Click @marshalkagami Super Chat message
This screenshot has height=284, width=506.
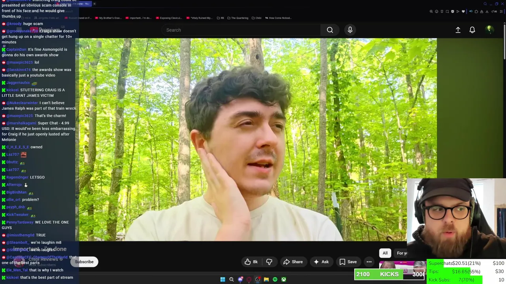(x=38, y=131)
